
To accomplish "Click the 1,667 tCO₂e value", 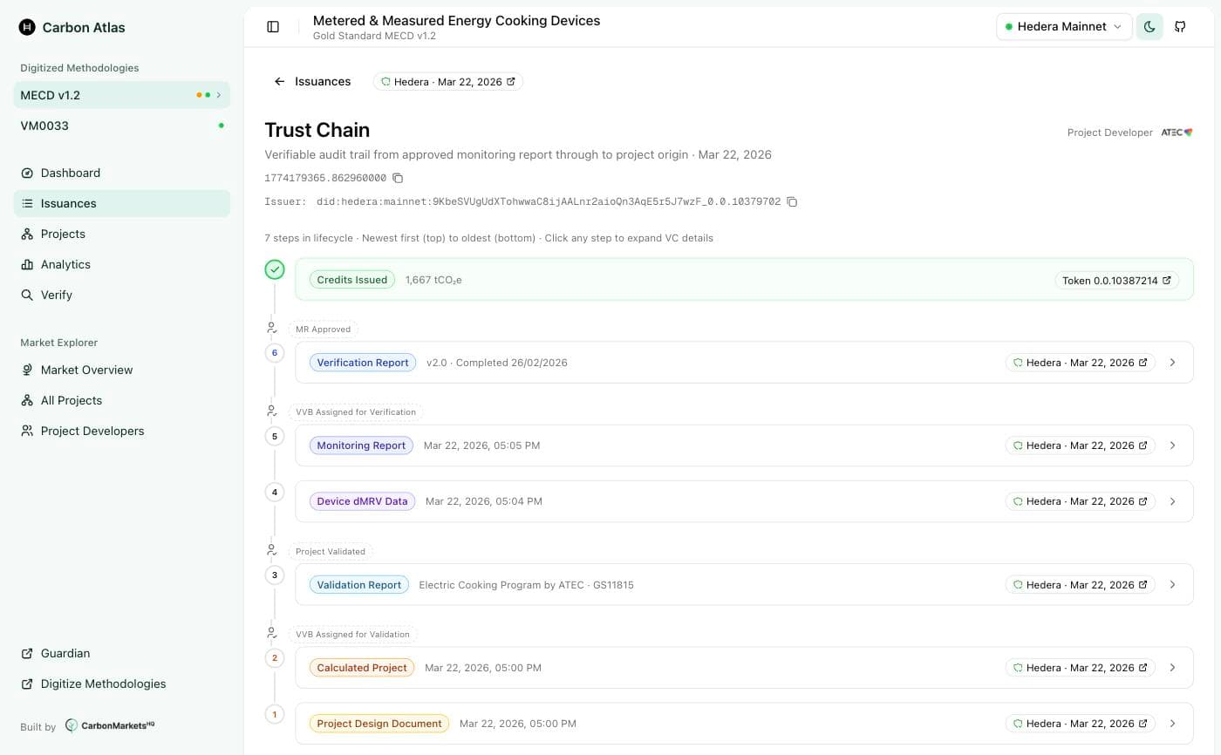I will (x=433, y=281).
